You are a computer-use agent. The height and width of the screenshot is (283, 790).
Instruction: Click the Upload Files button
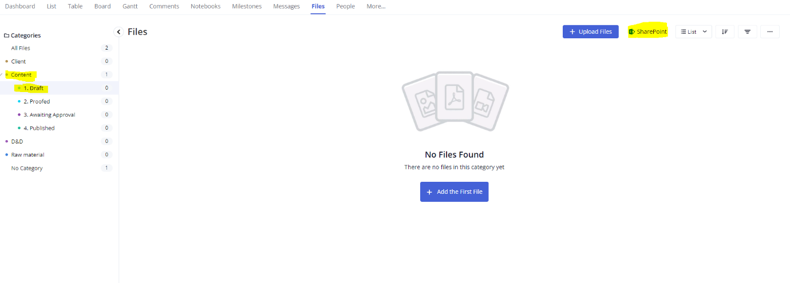point(591,32)
